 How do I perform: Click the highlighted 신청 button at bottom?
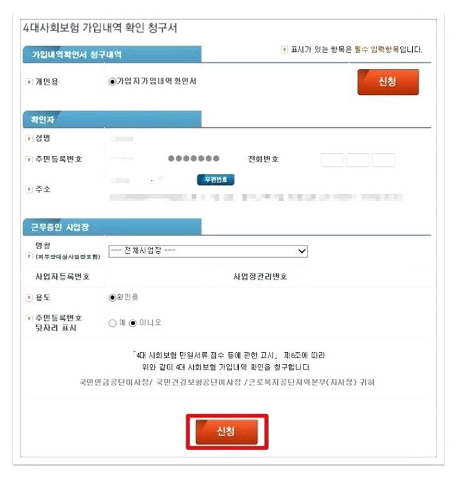pos(227,431)
